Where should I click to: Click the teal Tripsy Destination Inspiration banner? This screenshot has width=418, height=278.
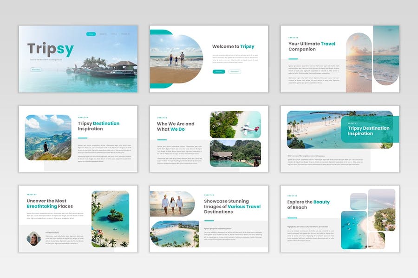369,131
